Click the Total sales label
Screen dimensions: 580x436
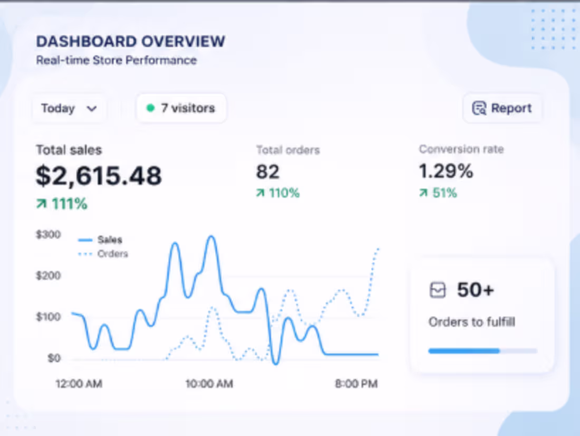[69, 150]
